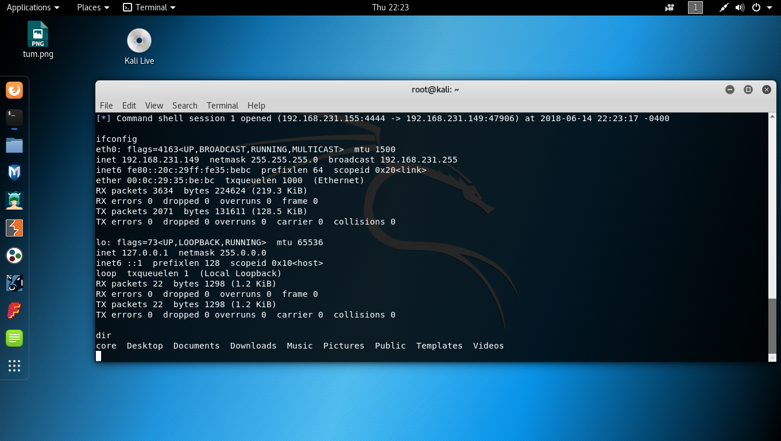The width and height of the screenshot is (781, 441).
Task: Click the 'ifconfig' command text
Action: 117,139
